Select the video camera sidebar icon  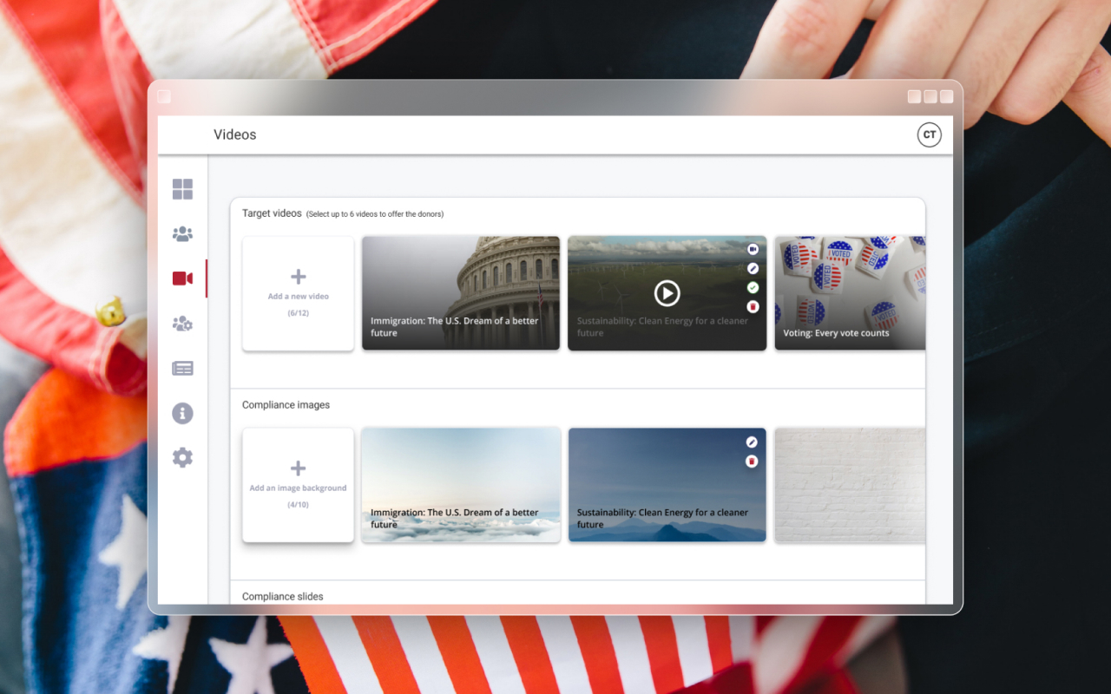182,278
